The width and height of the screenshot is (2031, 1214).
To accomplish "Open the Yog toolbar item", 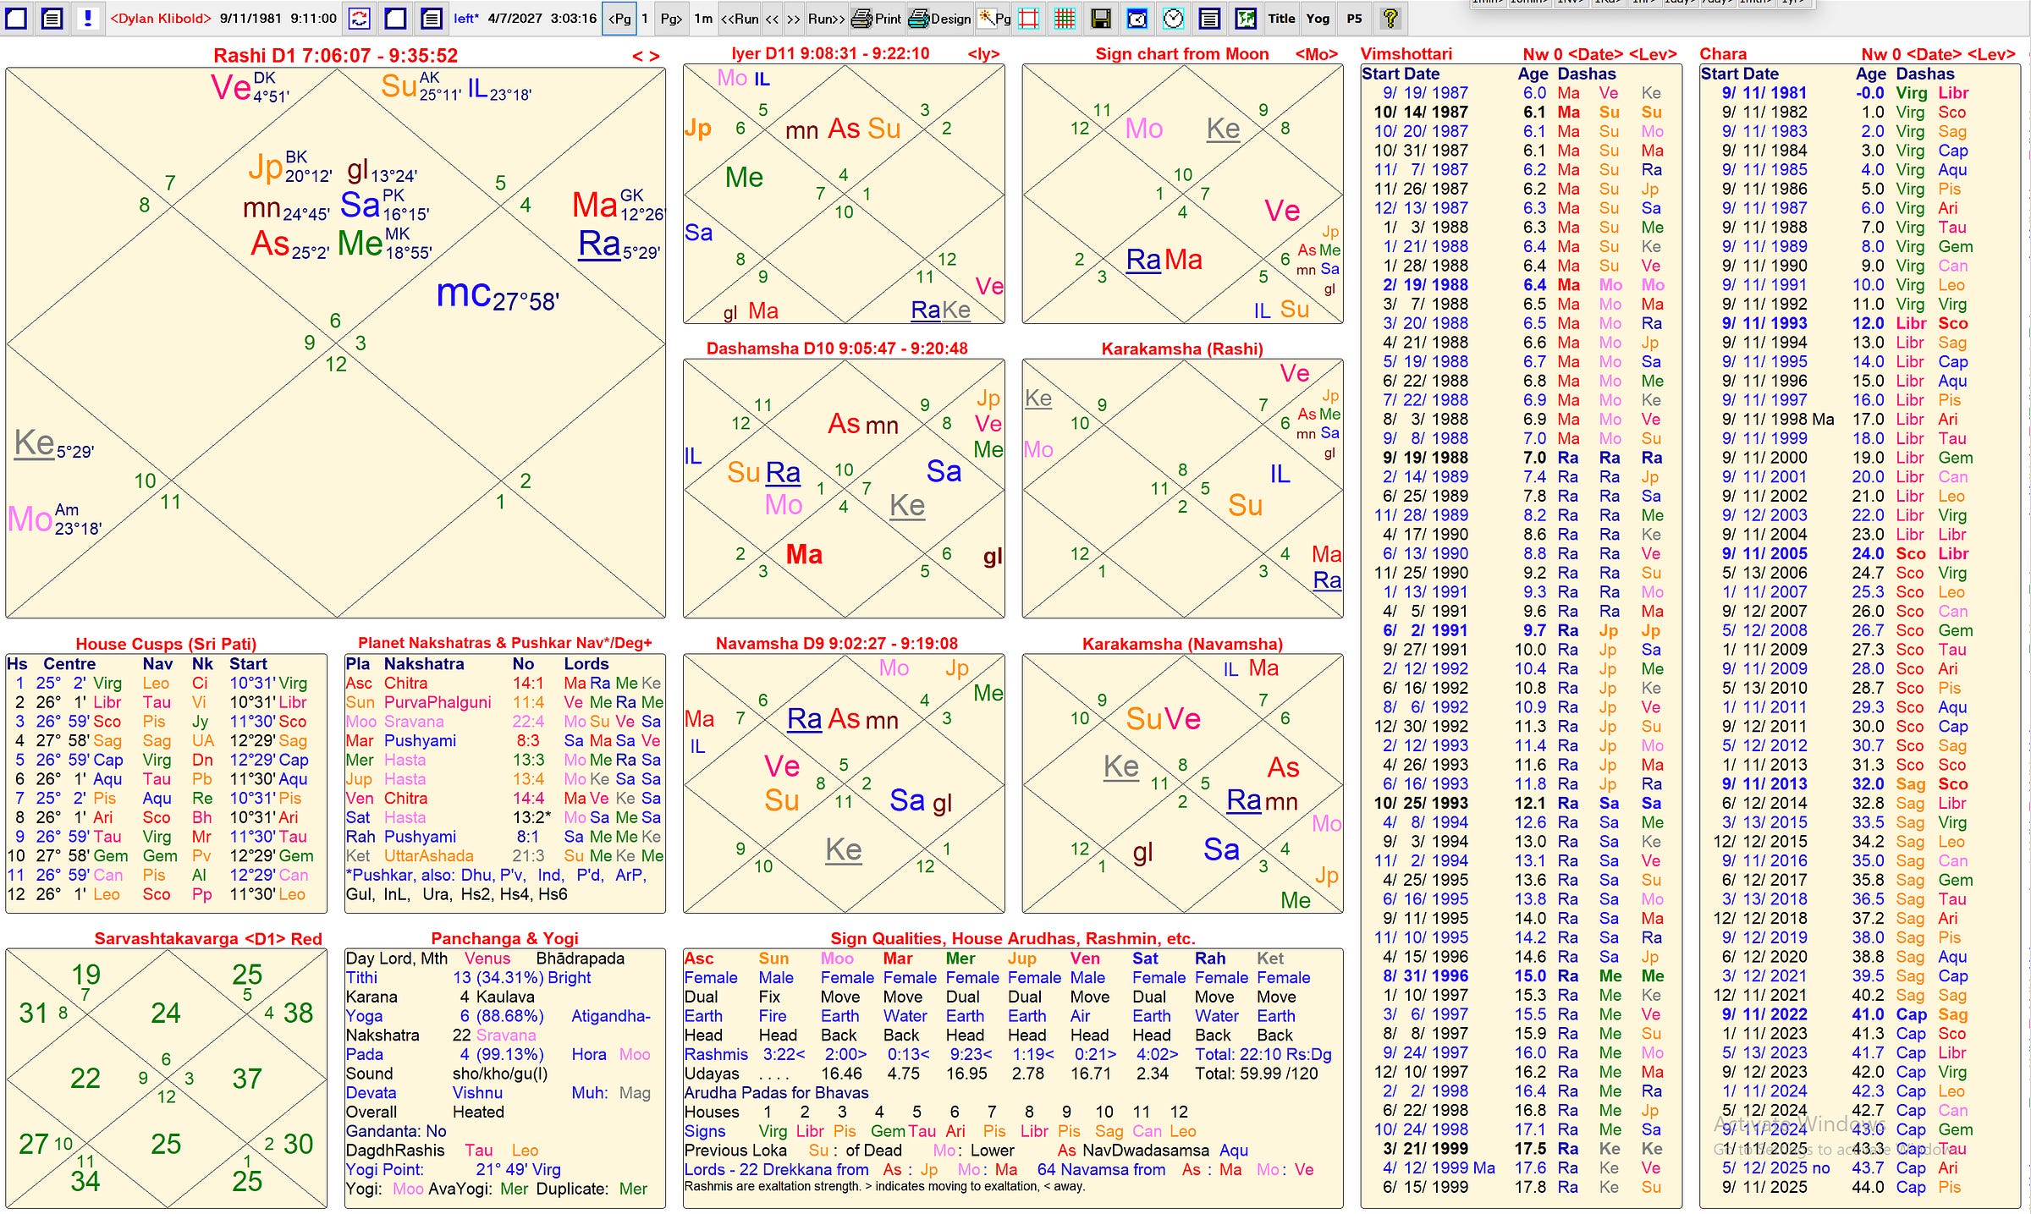I will point(1317,18).
